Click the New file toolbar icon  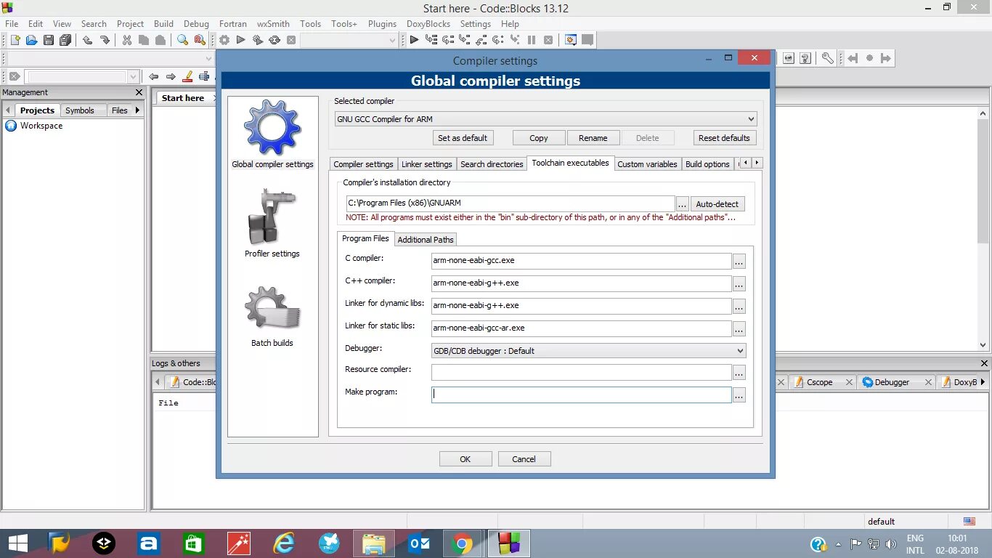pos(14,41)
